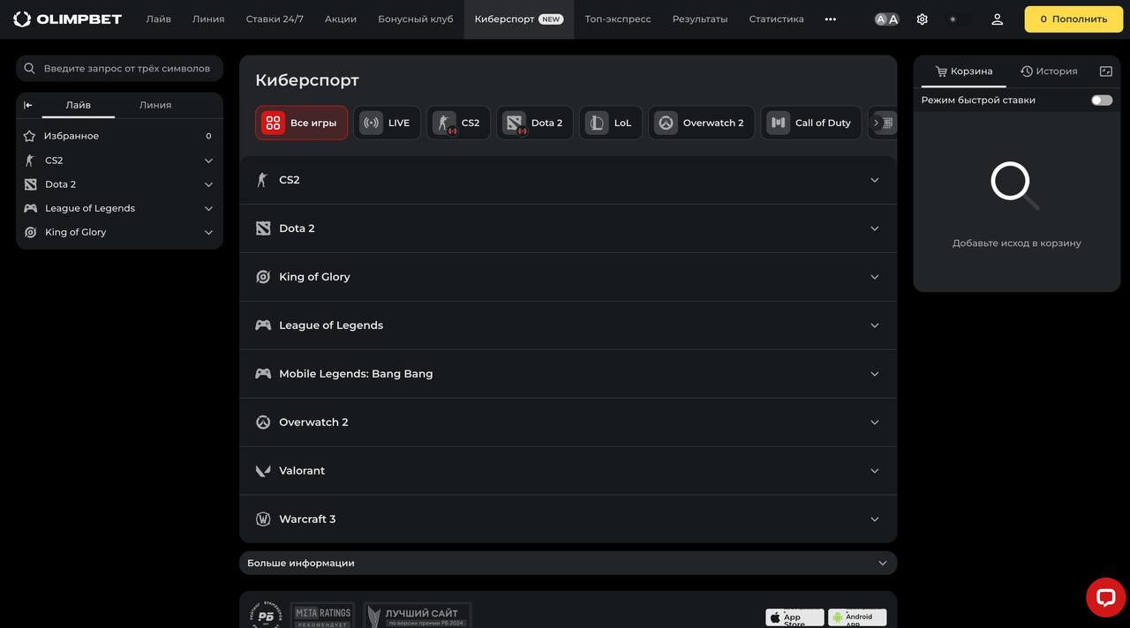Expand King of Glory chevron in sidebar
The width and height of the screenshot is (1130, 628).
[x=209, y=232]
